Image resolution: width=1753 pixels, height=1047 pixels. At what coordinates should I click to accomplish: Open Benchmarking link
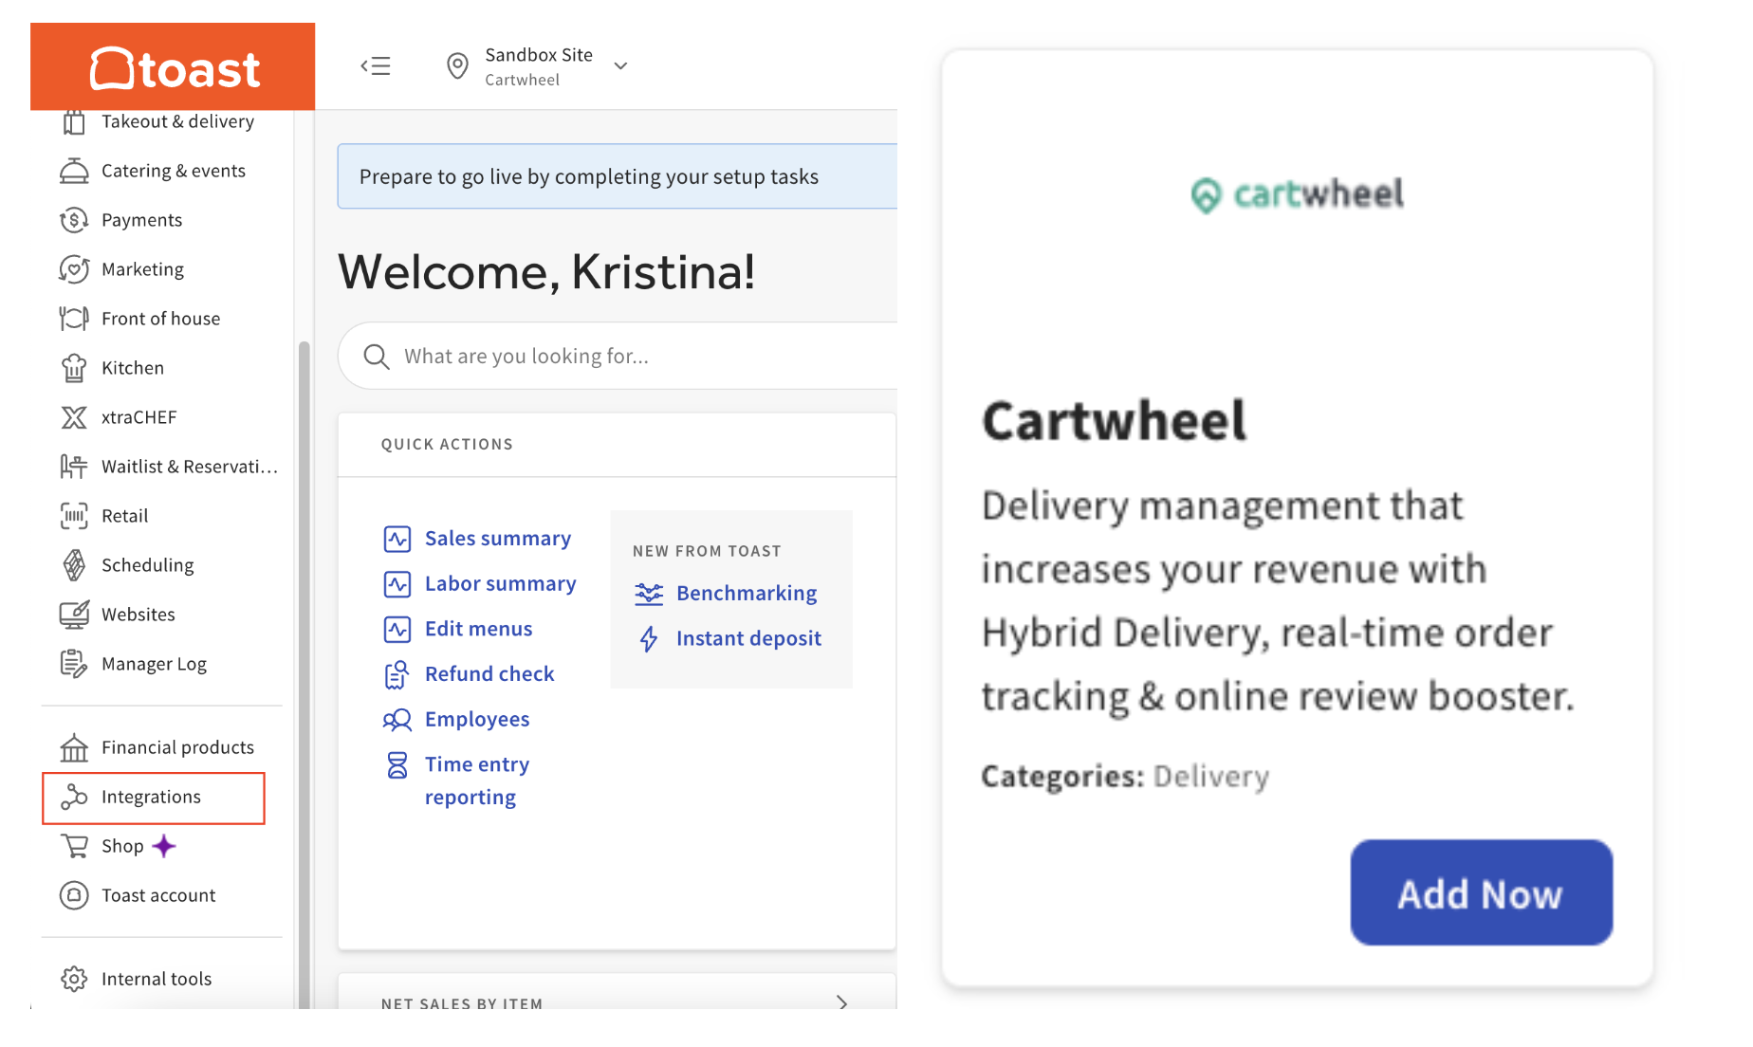747,594
